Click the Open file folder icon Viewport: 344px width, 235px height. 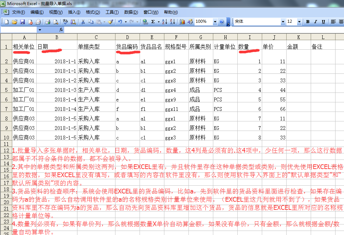tap(14, 22)
